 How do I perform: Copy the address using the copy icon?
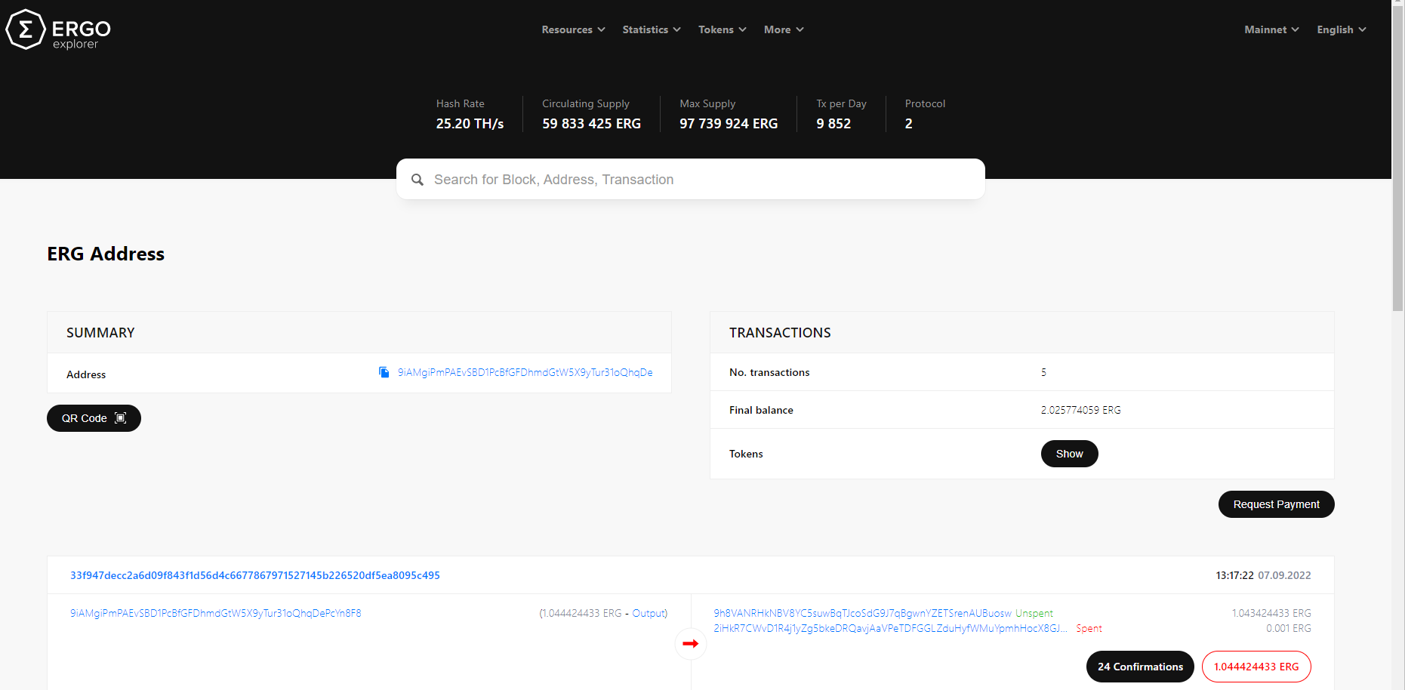(x=384, y=372)
